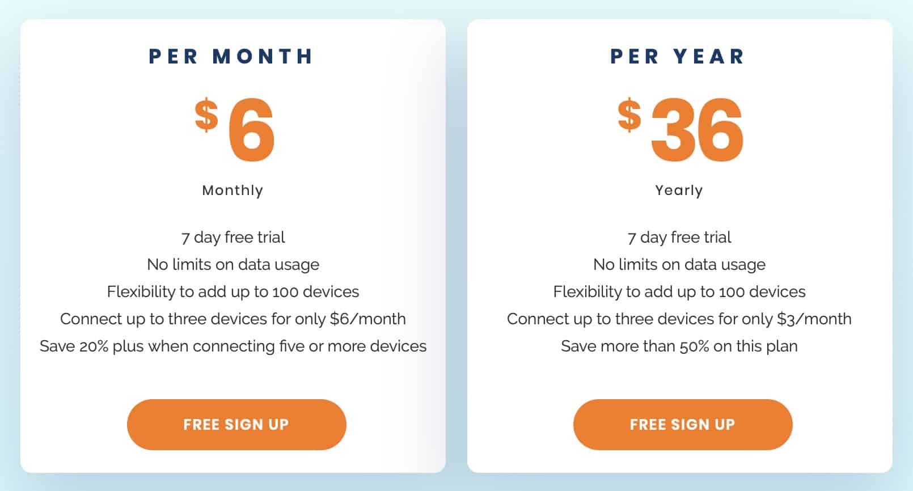Screen dimensions: 913x491
Task: Click Save more than 50% on this plan
Action: coord(679,346)
